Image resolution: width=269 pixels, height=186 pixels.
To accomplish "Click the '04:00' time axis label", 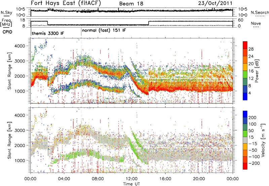I will point(64,179).
